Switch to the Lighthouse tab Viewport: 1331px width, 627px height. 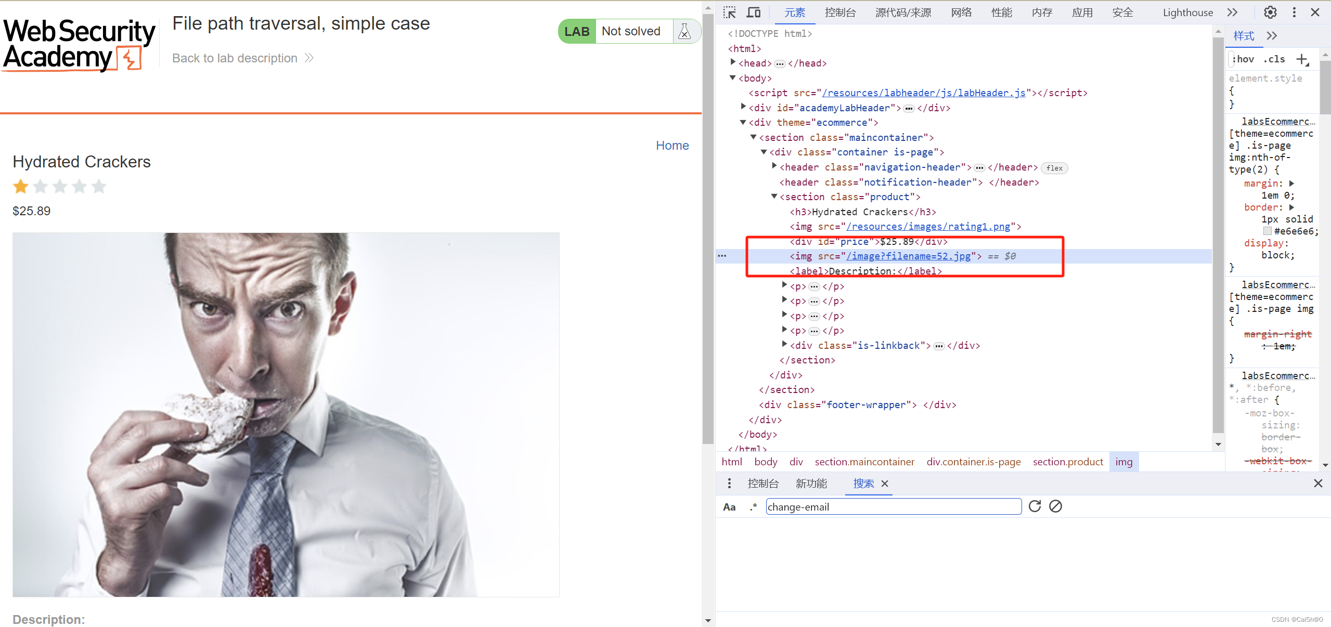(x=1187, y=12)
